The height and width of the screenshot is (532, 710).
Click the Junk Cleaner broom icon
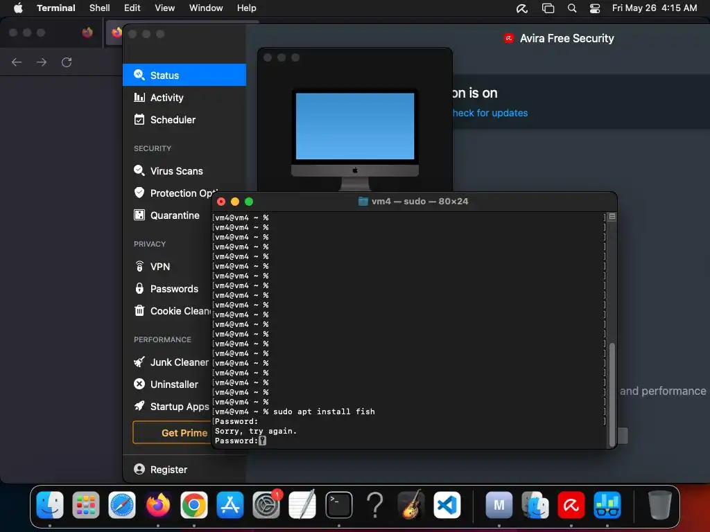click(x=139, y=362)
